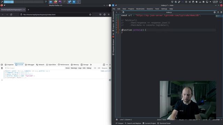The width and height of the screenshot is (223, 125).
Task: Click the Firefox URL address bar
Action: pos(55,15)
